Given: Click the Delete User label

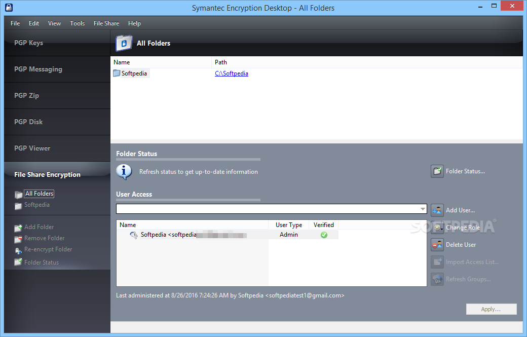Looking at the screenshot, I should pyautogui.click(x=461, y=245).
